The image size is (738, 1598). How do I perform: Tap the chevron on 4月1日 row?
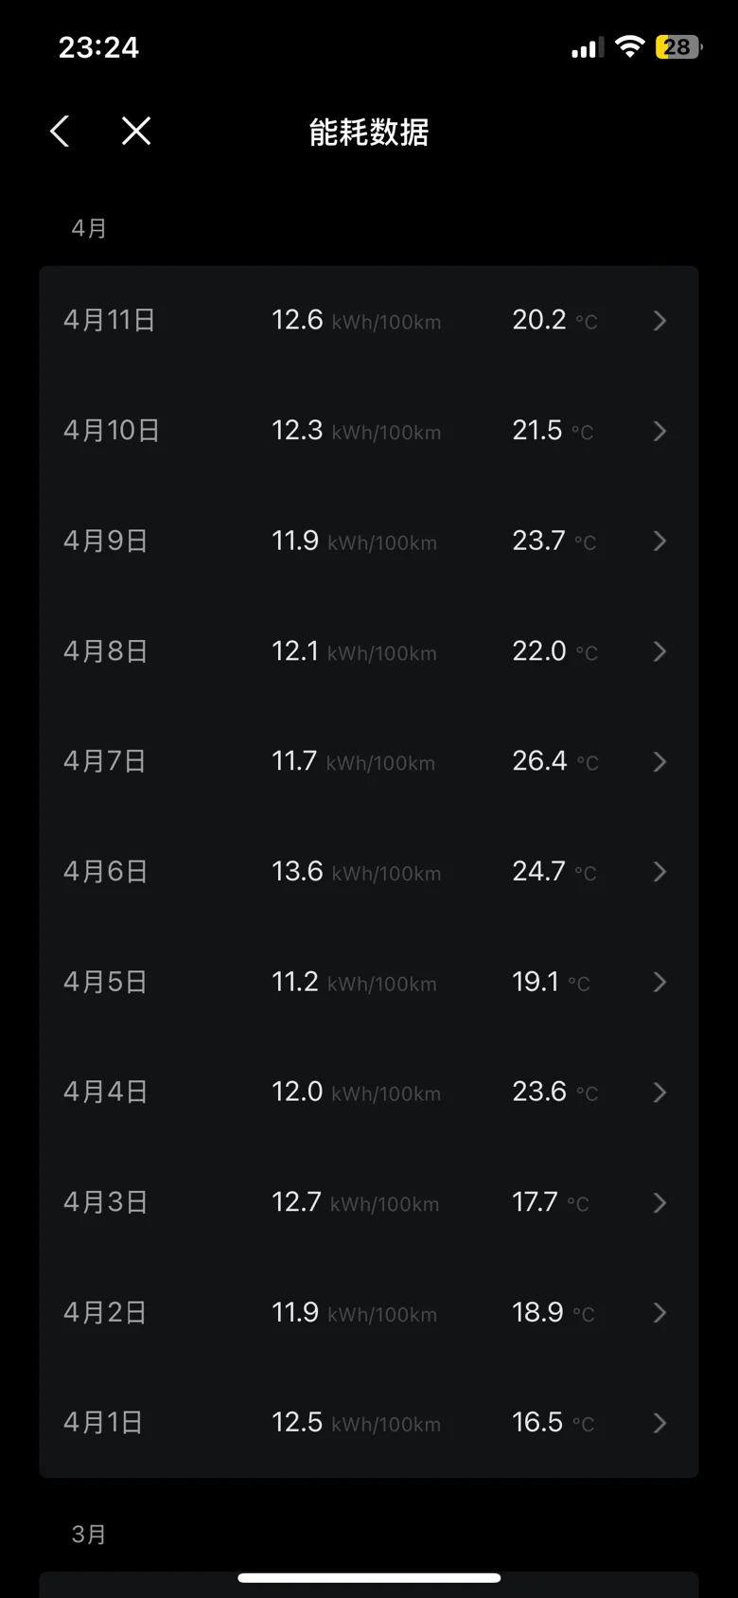[x=659, y=1424]
